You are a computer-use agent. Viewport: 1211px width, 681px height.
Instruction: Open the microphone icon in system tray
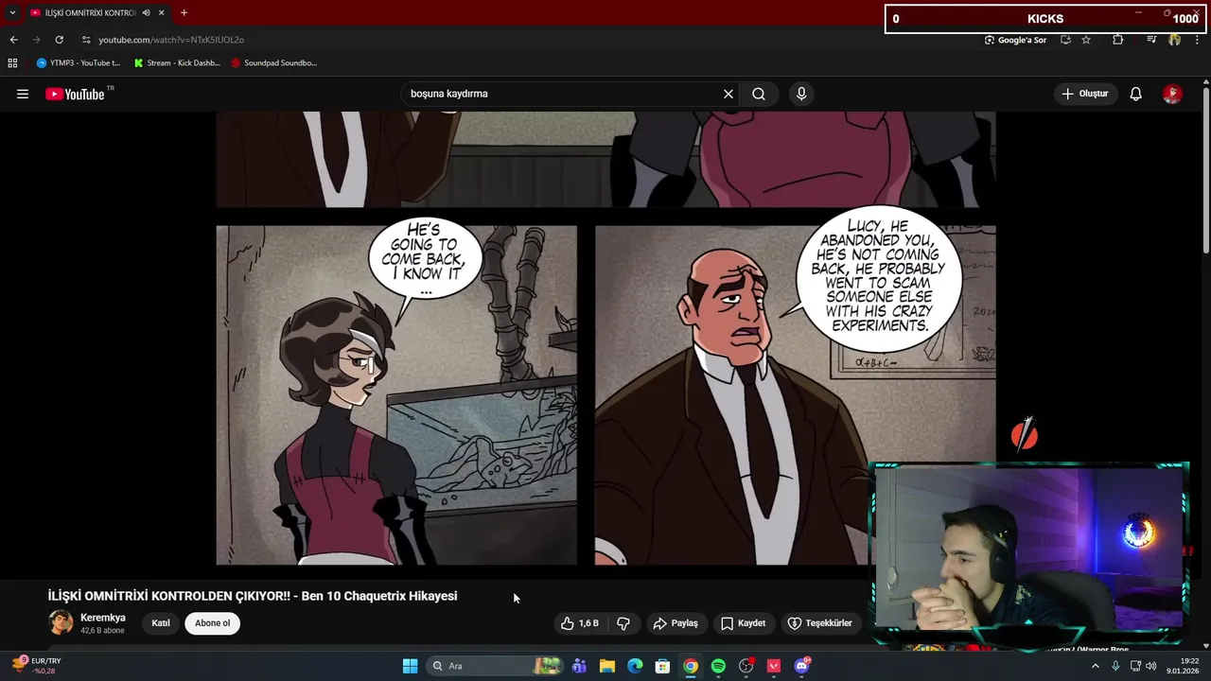point(1116,666)
